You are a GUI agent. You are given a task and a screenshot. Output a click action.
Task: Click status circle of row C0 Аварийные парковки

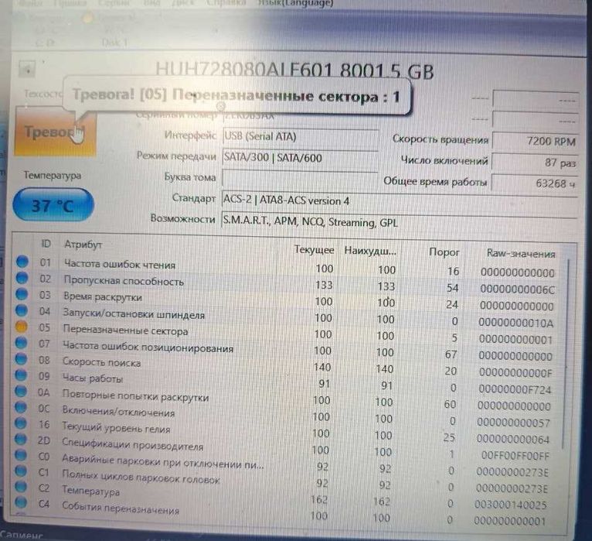click(x=20, y=455)
